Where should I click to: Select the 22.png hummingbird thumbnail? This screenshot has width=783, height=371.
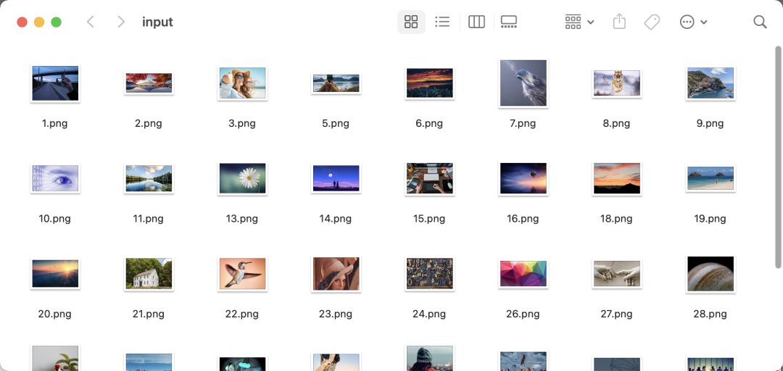point(242,274)
